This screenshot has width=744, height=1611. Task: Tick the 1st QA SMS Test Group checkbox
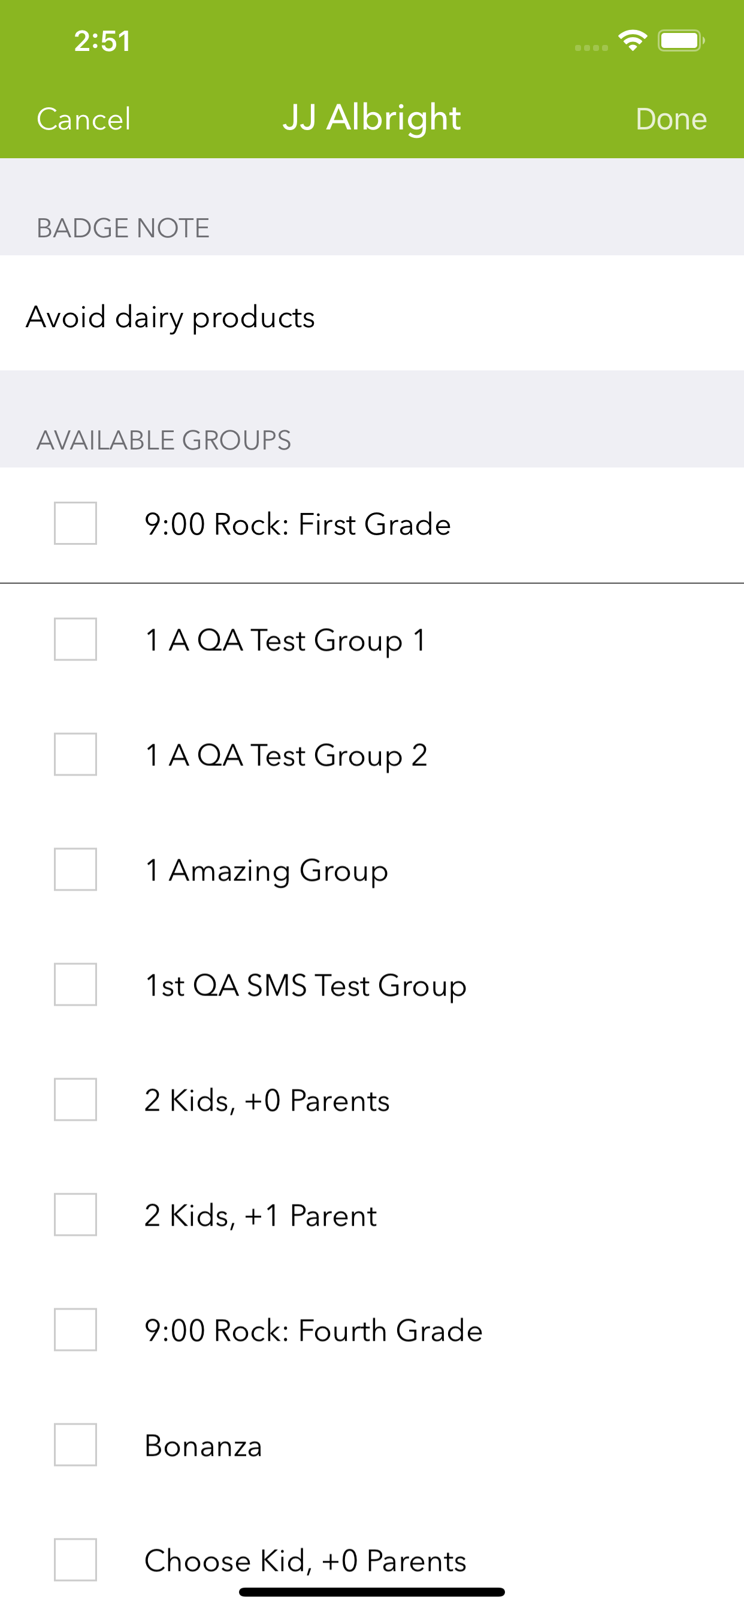(75, 984)
